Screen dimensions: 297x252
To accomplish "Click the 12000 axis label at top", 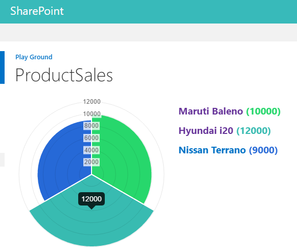I will (92, 102).
